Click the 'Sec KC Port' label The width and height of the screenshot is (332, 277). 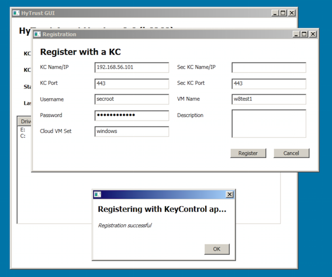(x=191, y=83)
